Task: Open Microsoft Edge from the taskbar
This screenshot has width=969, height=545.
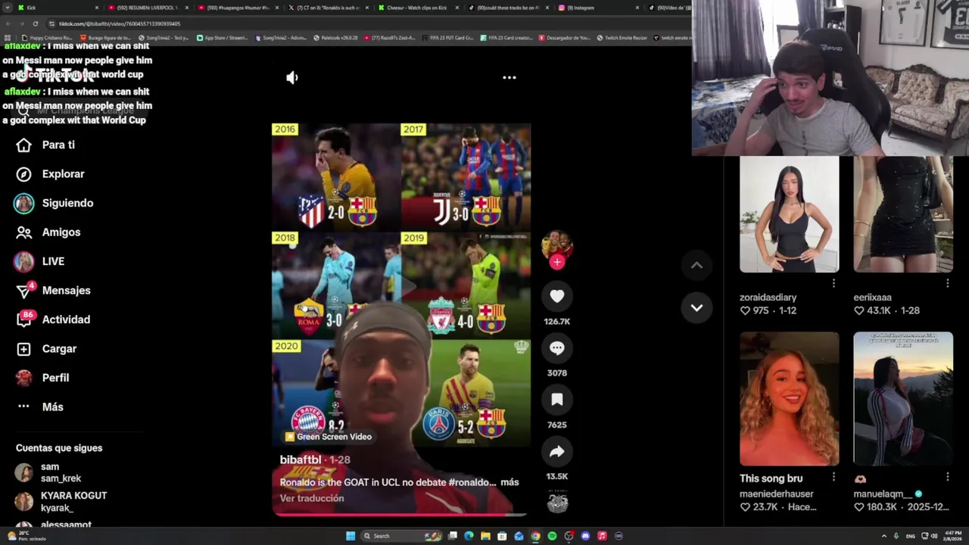Action: [x=469, y=536]
